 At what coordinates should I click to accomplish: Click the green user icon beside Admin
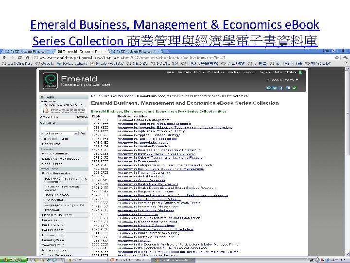[300, 72]
